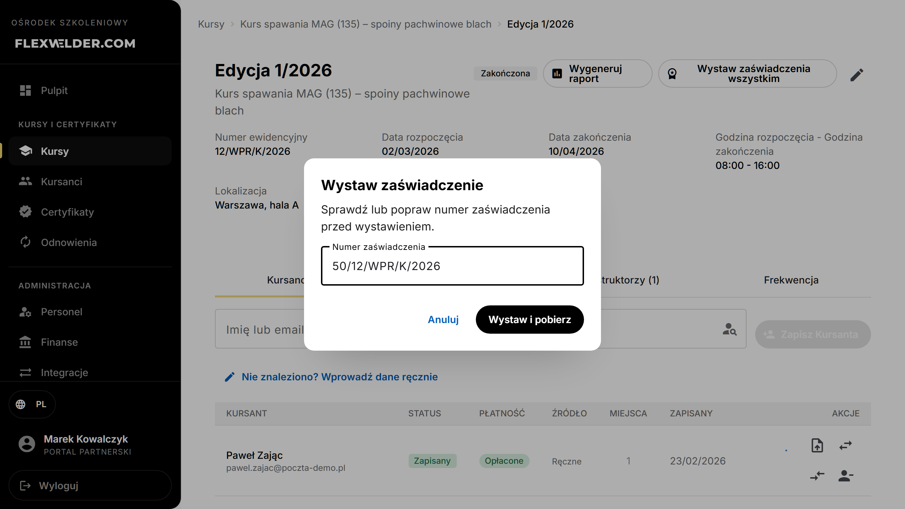Viewport: 905px width, 509px height.
Task: Click pencil icon beside Nie znaleziono link
Action: point(229,377)
